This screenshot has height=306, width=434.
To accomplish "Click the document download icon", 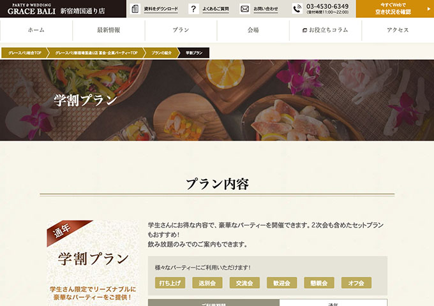I will click(x=135, y=9).
